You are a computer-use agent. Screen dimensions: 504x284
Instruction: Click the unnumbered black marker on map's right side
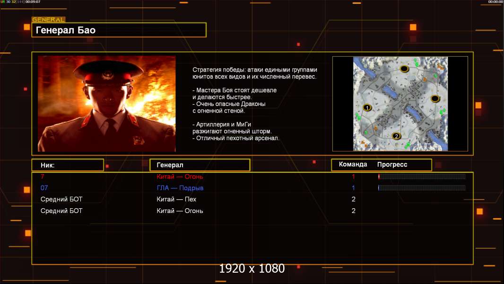click(x=435, y=98)
